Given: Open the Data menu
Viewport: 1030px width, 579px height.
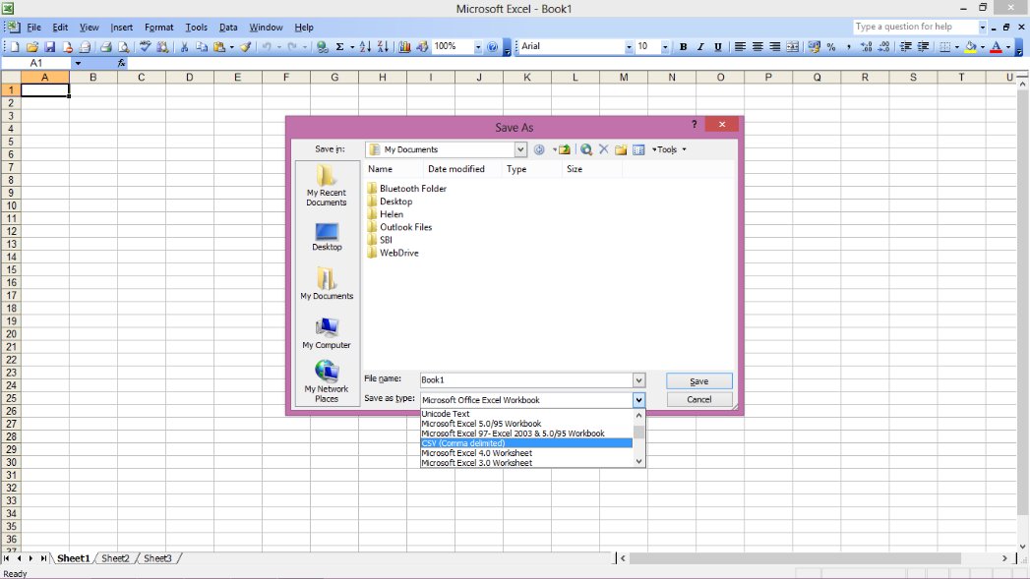Looking at the screenshot, I should tap(228, 28).
